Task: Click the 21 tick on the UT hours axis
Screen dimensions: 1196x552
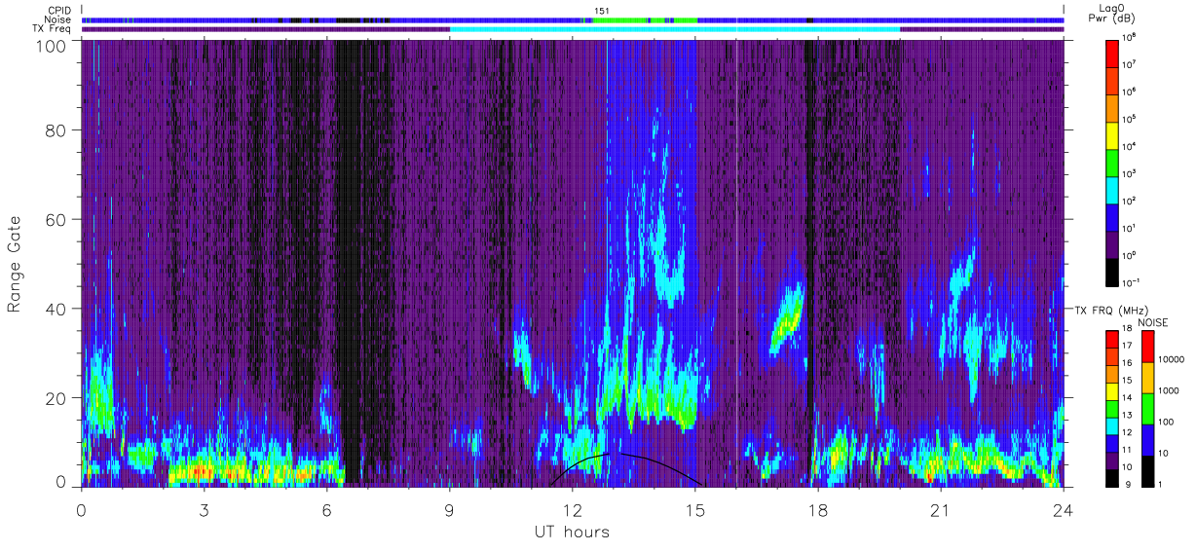Action: point(940,510)
